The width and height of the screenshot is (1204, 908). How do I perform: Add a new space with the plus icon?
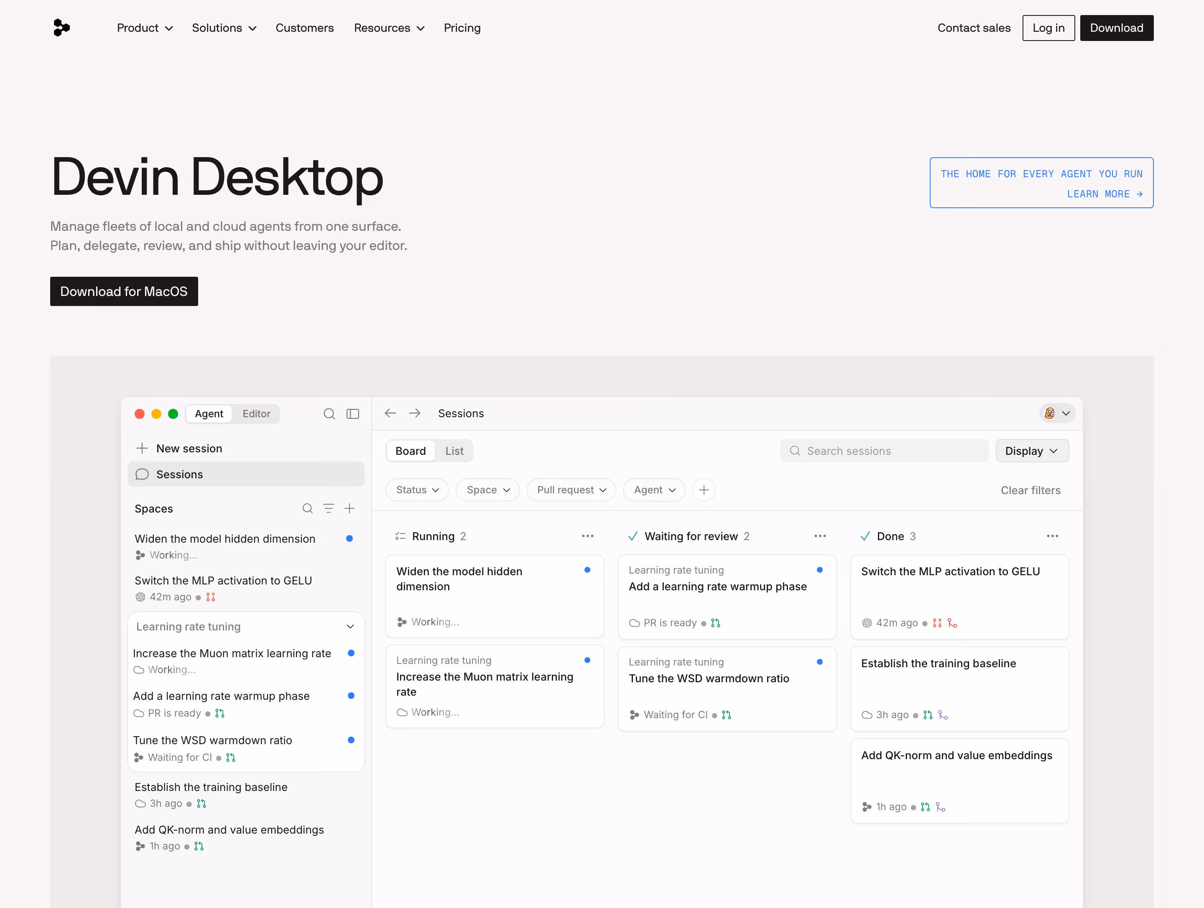(x=349, y=508)
